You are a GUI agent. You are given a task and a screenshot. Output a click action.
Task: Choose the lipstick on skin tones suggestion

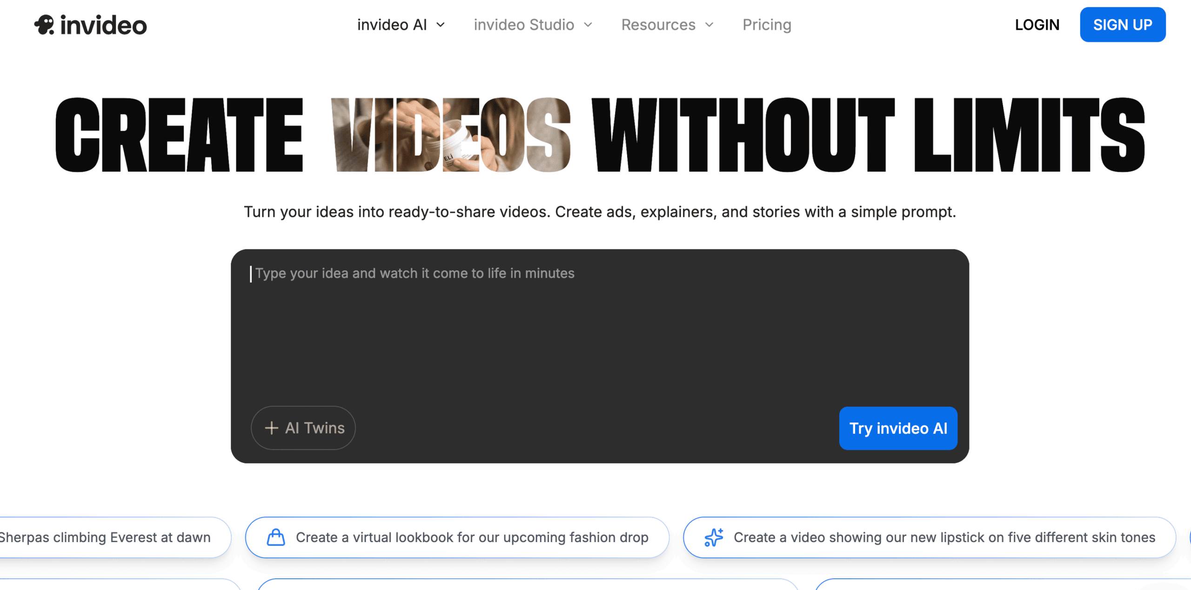[x=930, y=537]
